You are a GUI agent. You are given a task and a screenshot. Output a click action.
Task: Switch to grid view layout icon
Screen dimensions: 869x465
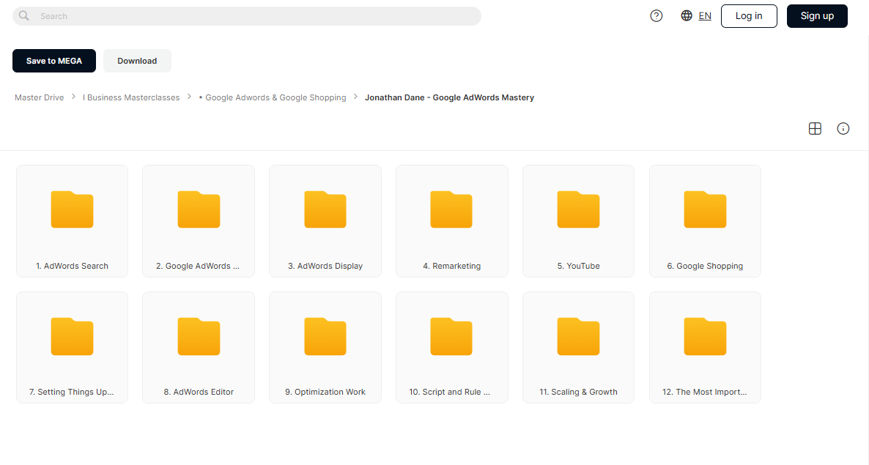815,128
